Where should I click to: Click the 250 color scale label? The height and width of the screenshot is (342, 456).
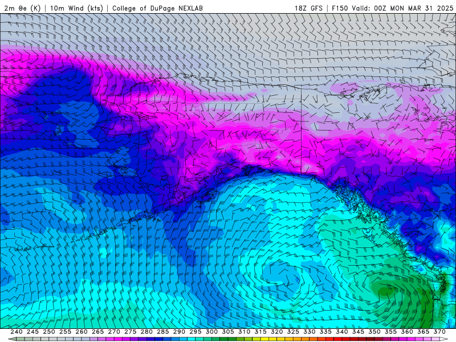pyautogui.click(x=49, y=332)
